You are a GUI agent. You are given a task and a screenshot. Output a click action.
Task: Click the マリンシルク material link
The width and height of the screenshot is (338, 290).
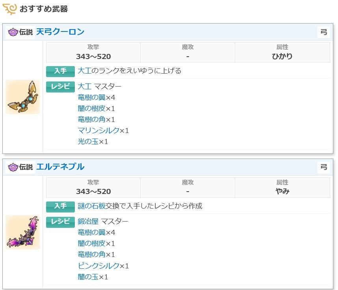coord(98,130)
